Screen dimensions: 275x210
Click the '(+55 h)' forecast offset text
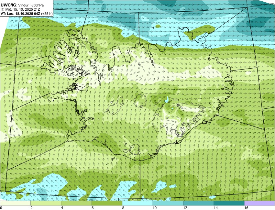(x=47, y=14)
